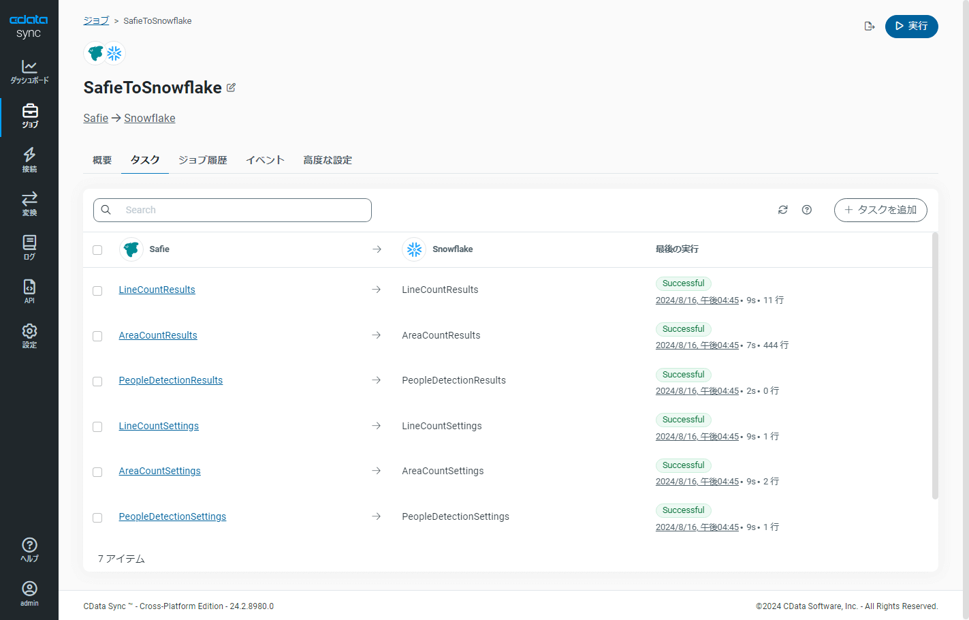Click the 7 アイテム item count text

point(121,559)
